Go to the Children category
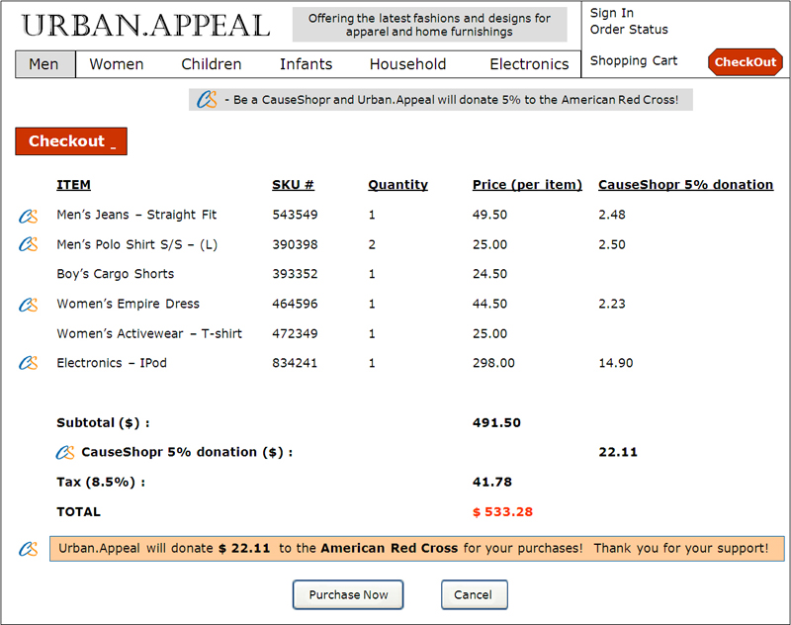This screenshot has height=625, width=791. (x=212, y=64)
